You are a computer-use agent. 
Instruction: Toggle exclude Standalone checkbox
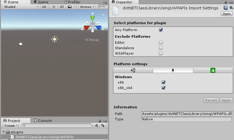(x=161, y=48)
